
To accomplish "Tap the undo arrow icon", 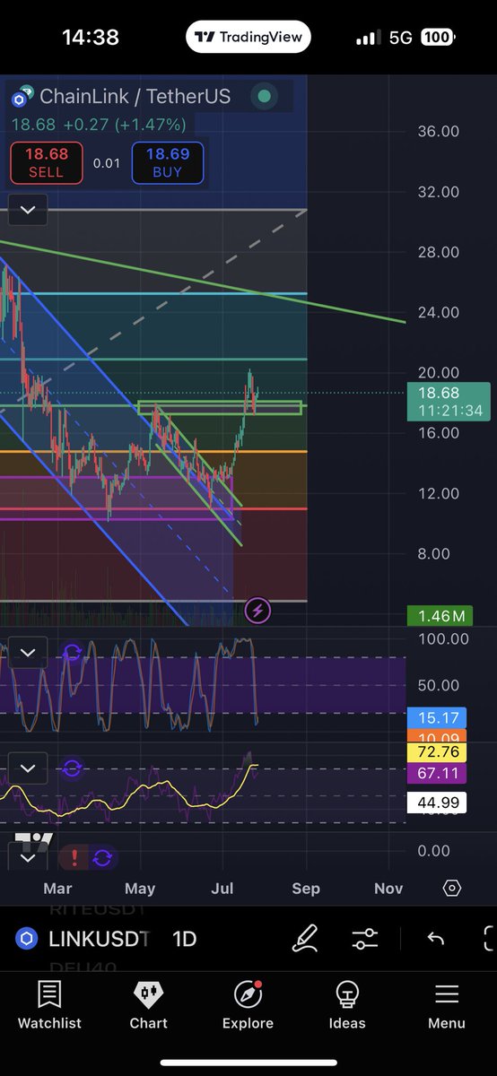I will 435,939.
